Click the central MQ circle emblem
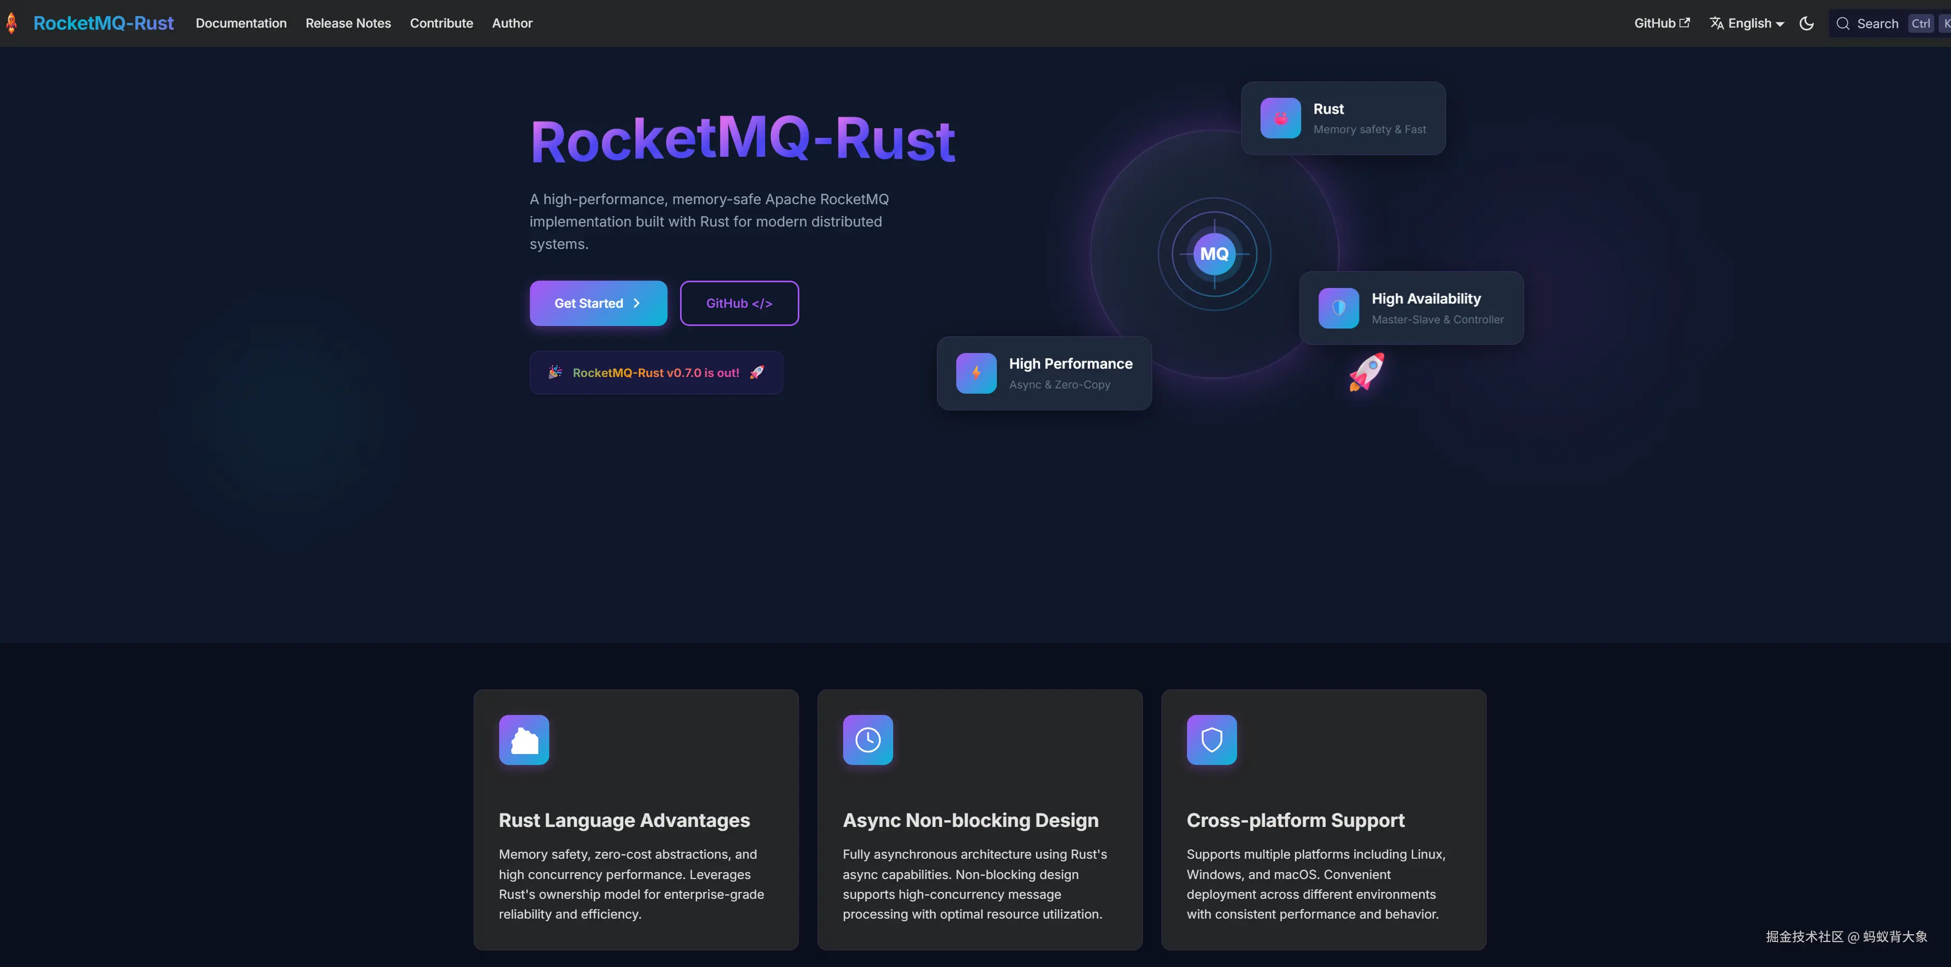Viewport: 1951px width, 967px height. (x=1214, y=254)
